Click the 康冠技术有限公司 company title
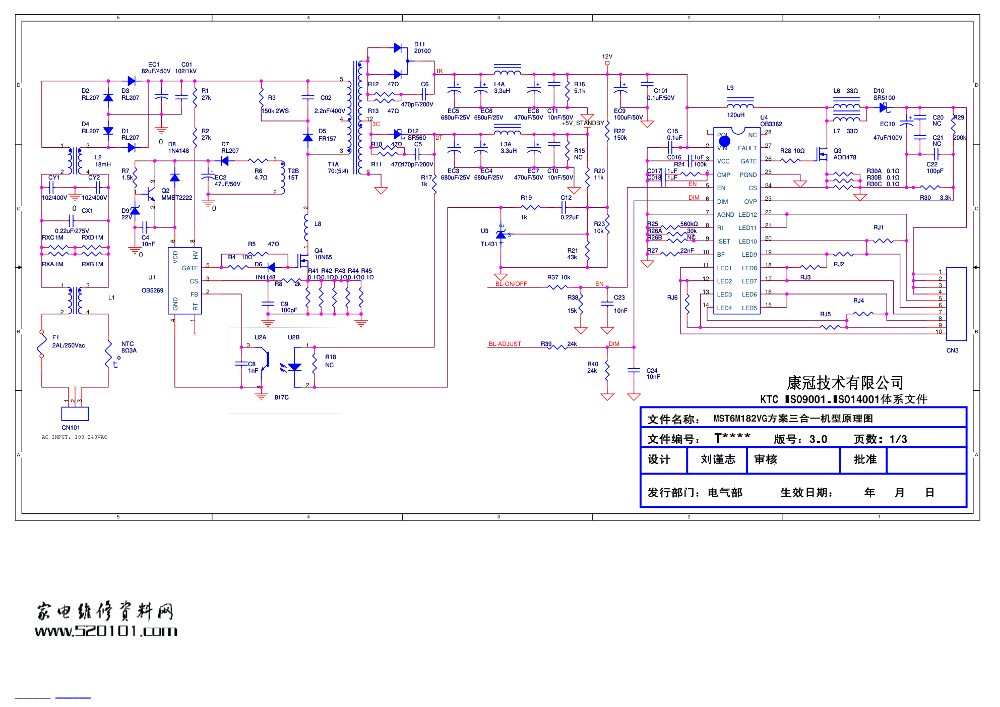 point(845,383)
